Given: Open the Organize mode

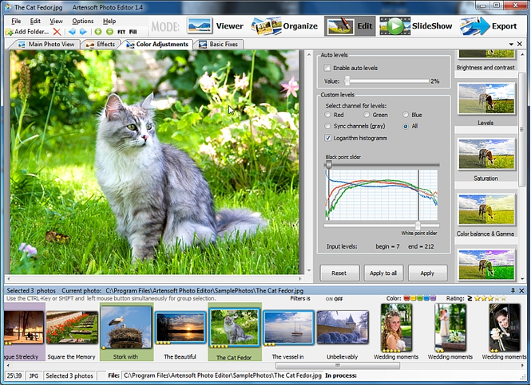Looking at the screenshot, I should [284, 26].
